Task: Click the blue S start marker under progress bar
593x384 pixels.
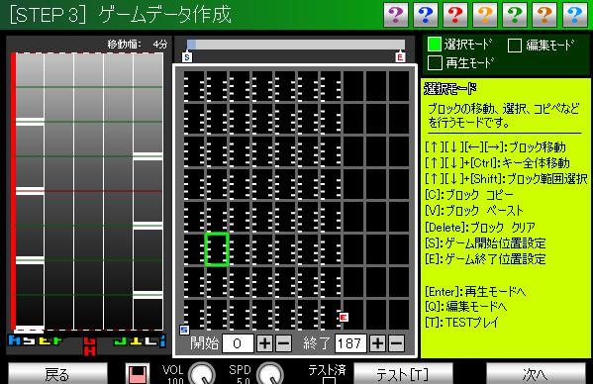Action: coord(187,57)
